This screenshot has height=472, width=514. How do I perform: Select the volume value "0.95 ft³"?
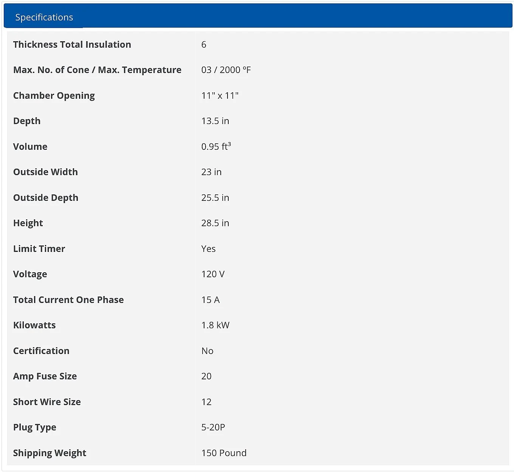click(216, 146)
